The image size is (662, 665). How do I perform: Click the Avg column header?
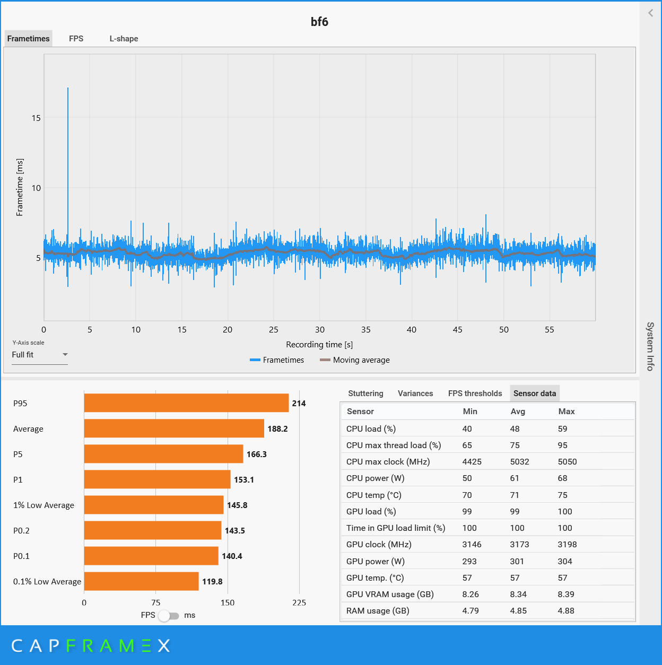click(x=518, y=412)
